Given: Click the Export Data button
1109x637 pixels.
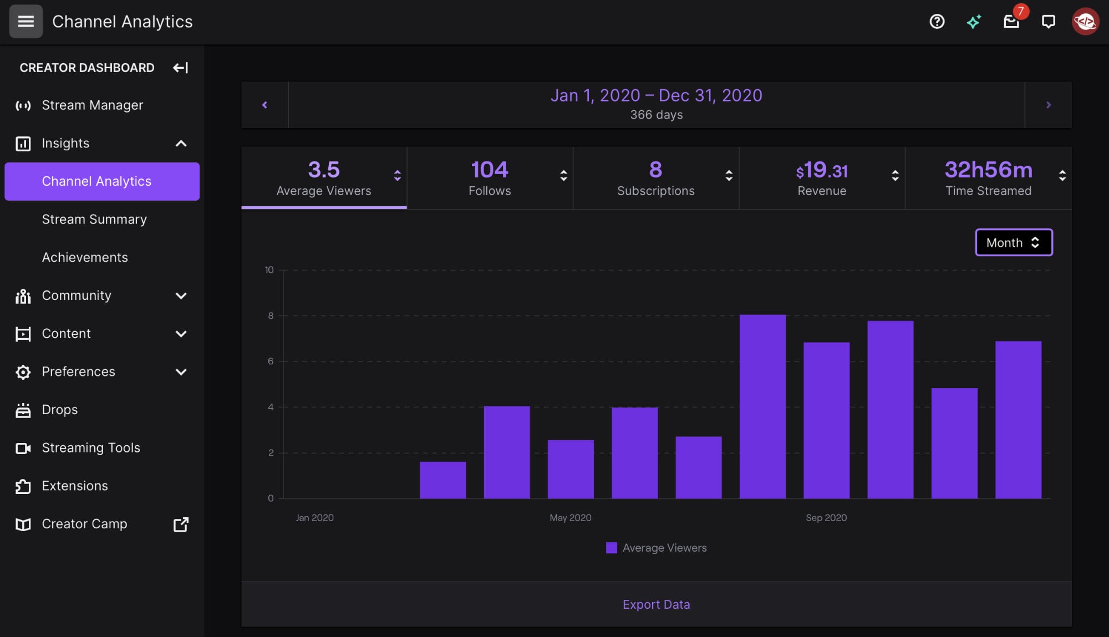Looking at the screenshot, I should tap(656, 604).
